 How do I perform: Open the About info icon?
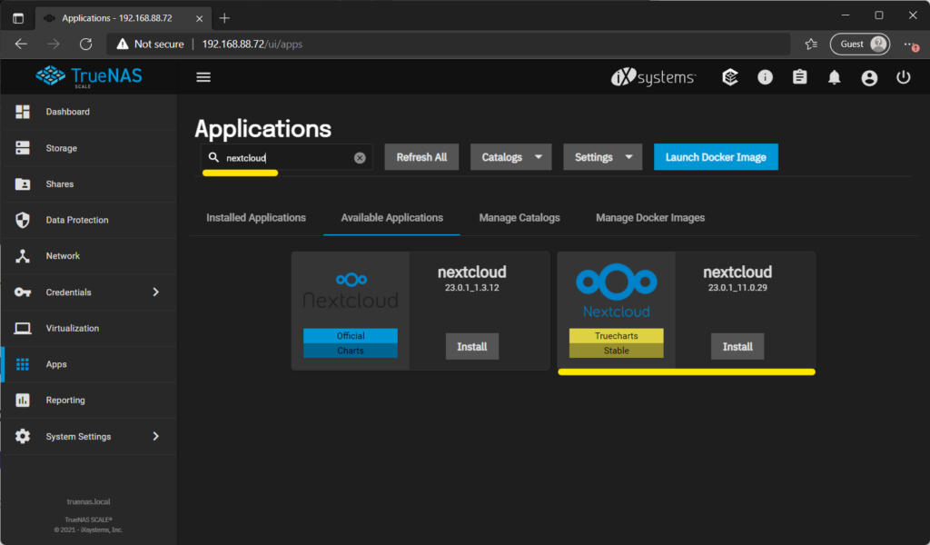click(x=765, y=77)
